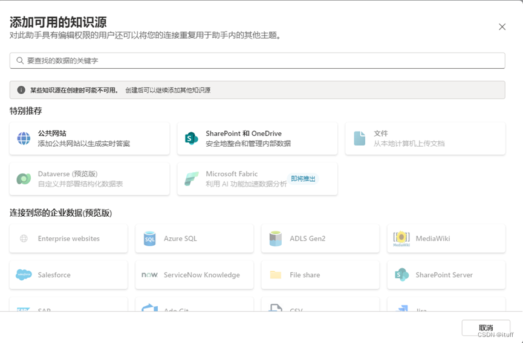
Task: Click the 某些知识源在创建时可能不可用 notice text
Action: point(74,90)
